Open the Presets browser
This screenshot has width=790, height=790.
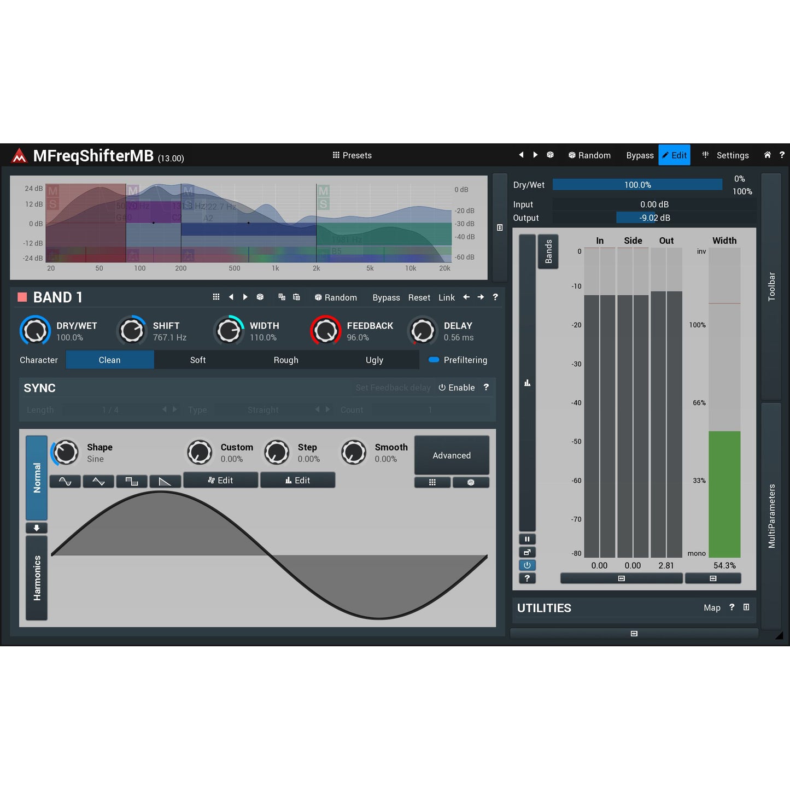352,155
